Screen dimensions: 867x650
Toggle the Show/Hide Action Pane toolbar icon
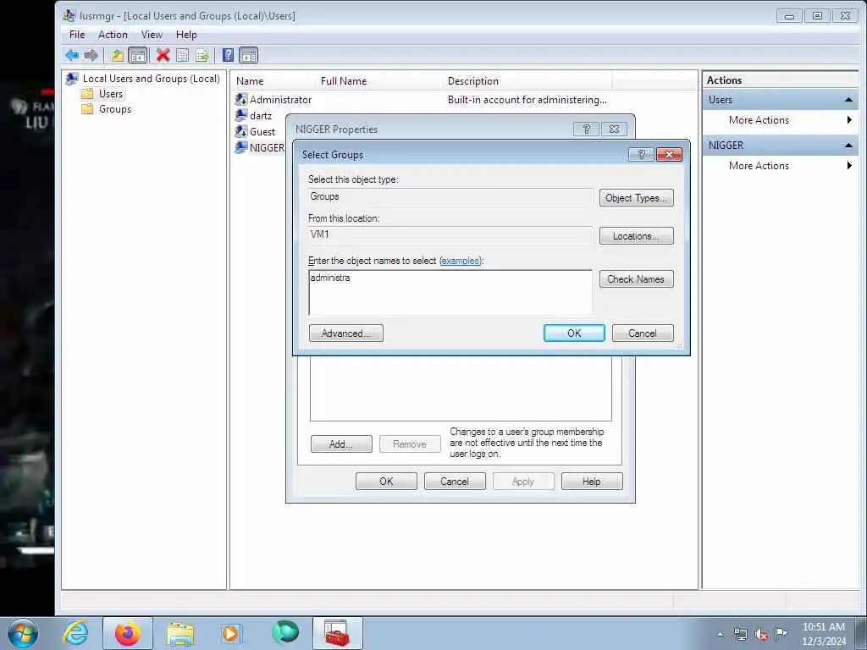249,55
